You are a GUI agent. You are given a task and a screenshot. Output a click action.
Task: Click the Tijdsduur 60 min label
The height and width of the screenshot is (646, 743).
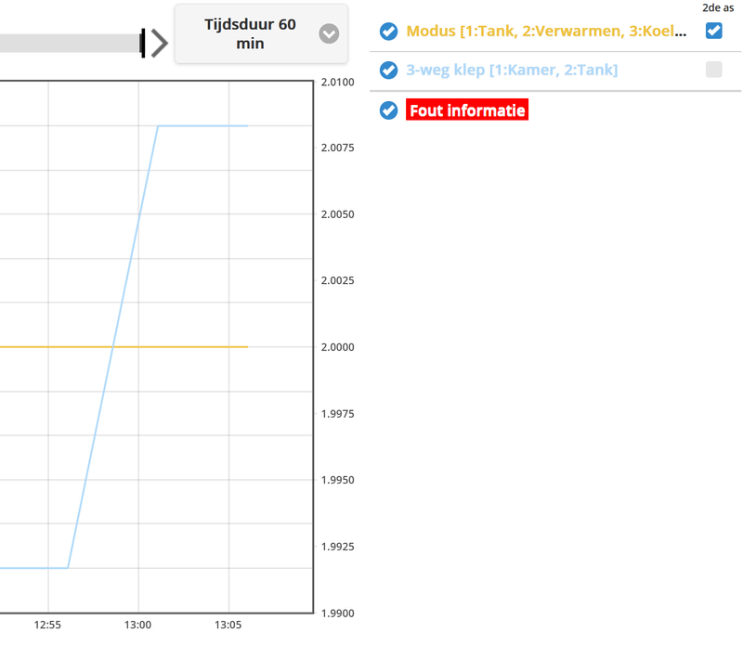pos(250,33)
